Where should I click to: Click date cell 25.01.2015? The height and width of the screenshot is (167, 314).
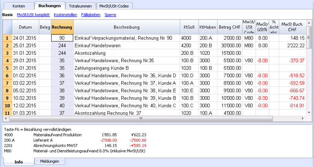(26, 46)
